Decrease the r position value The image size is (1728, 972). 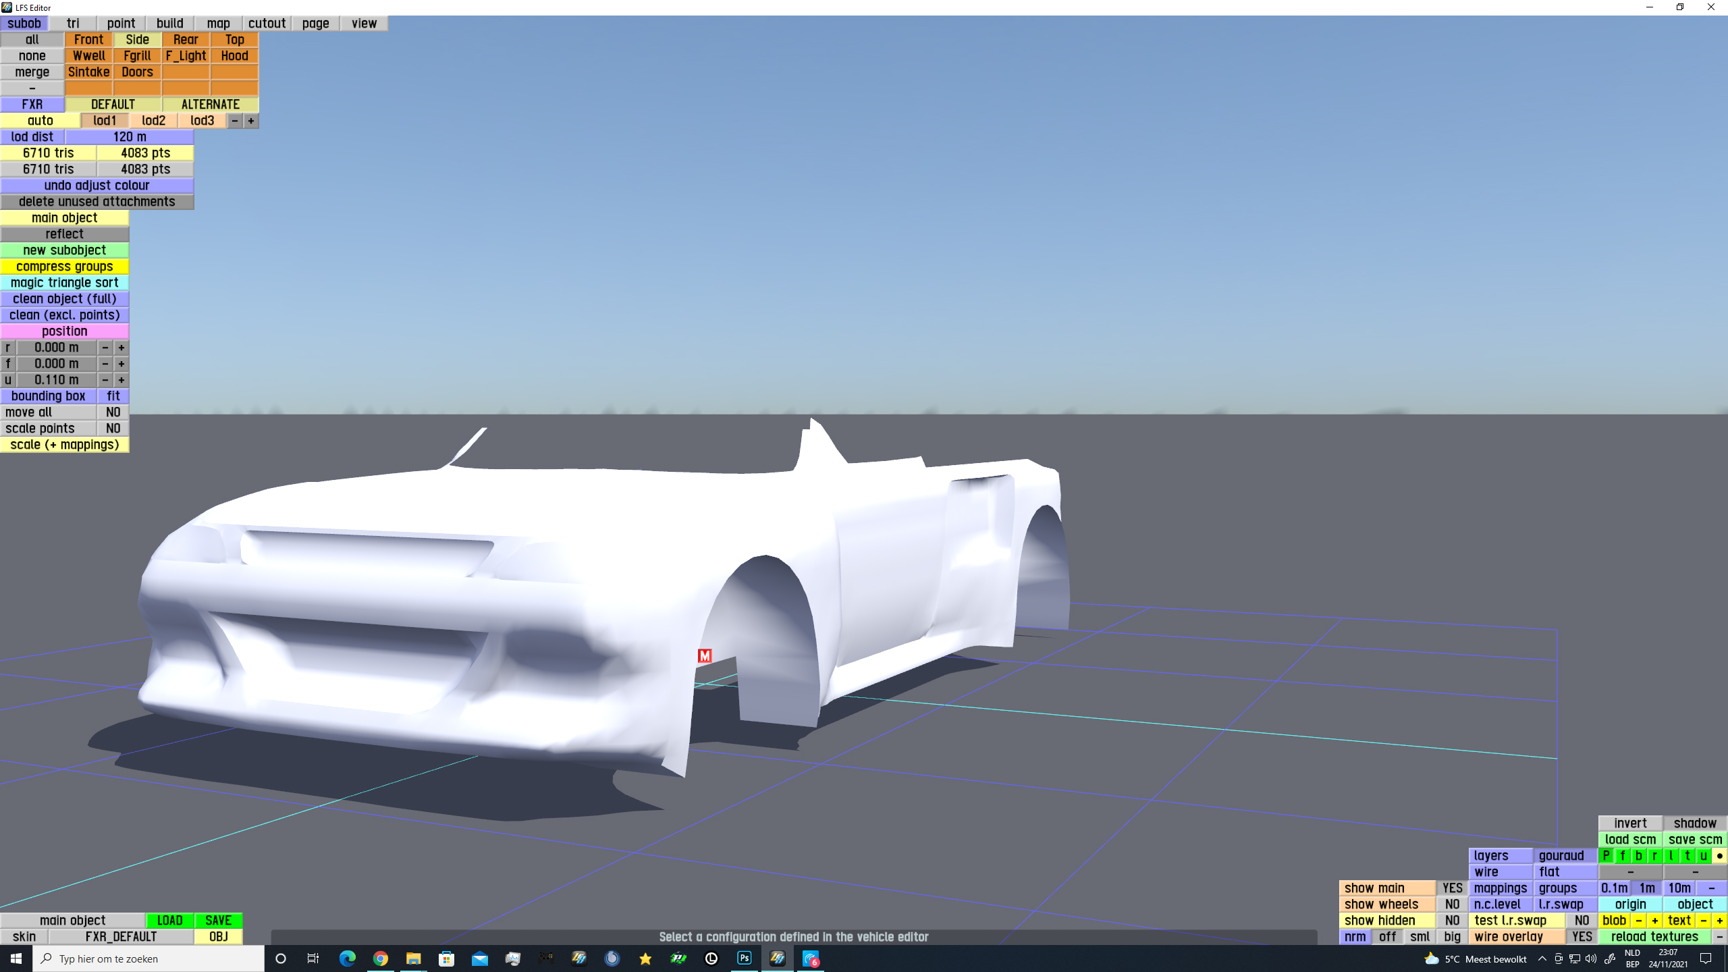pyautogui.click(x=105, y=348)
